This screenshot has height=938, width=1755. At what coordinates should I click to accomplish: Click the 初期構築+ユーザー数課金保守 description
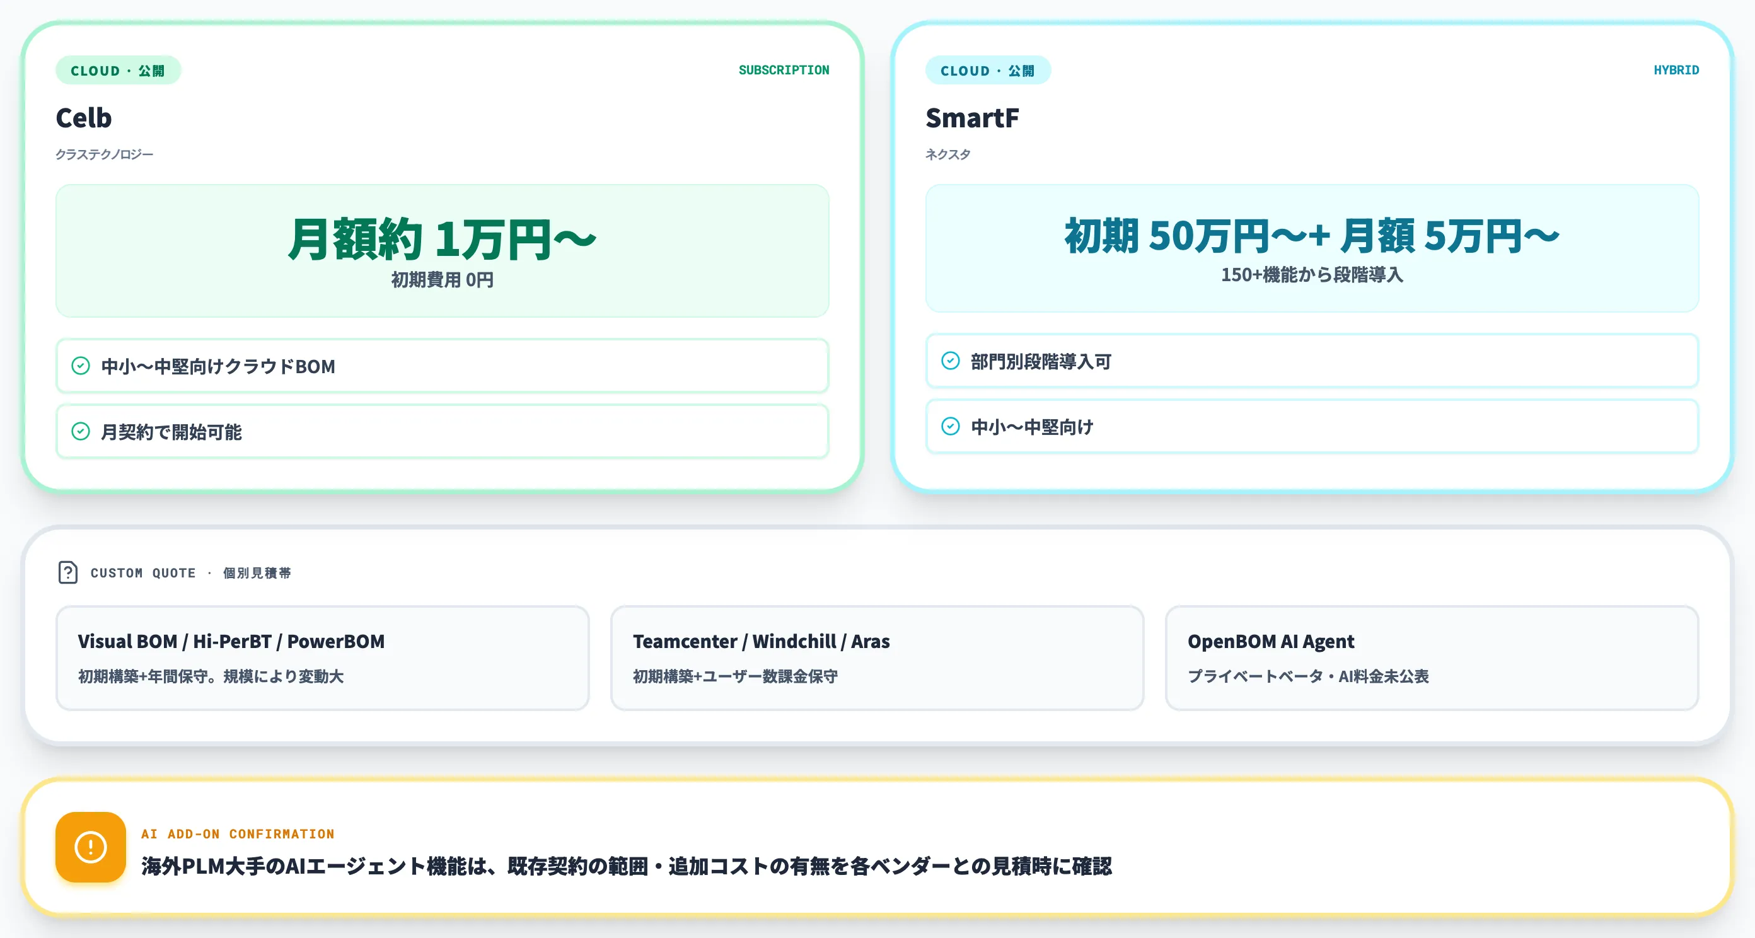[x=735, y=676]
